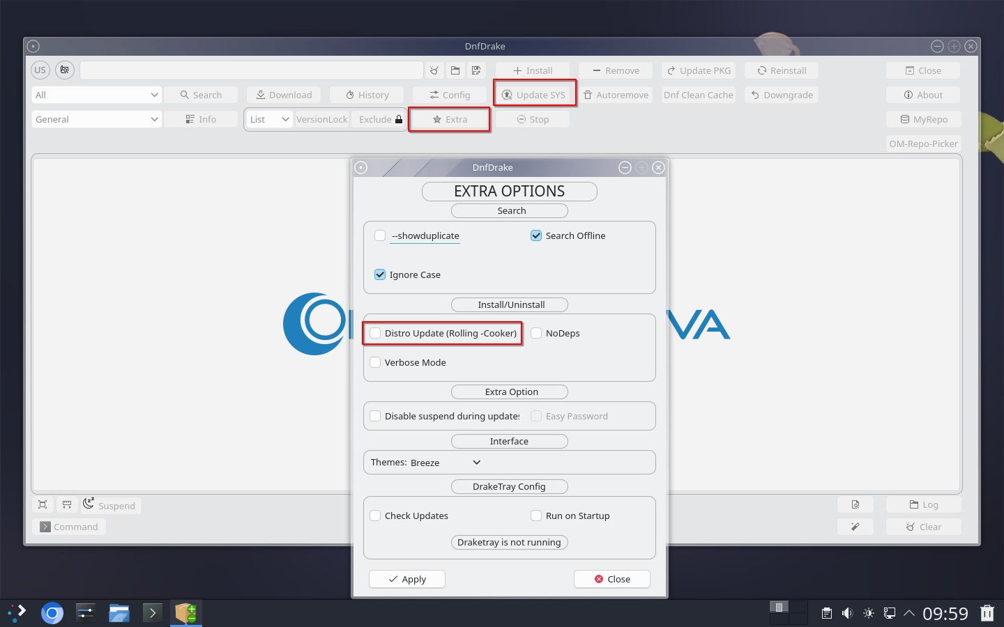Click the image search icon beside US

pyautogui.click(x=65, y=70)
